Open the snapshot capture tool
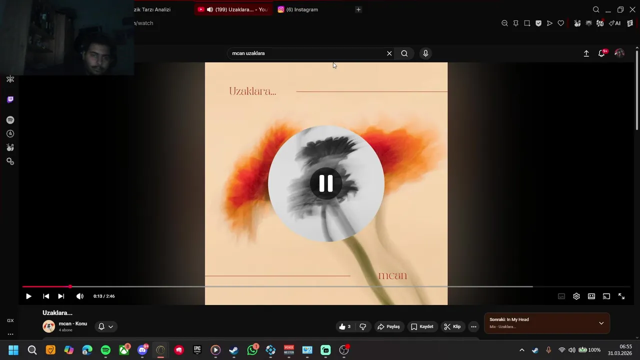The width and height of the screenshot is (640, 360). point(527,23)
